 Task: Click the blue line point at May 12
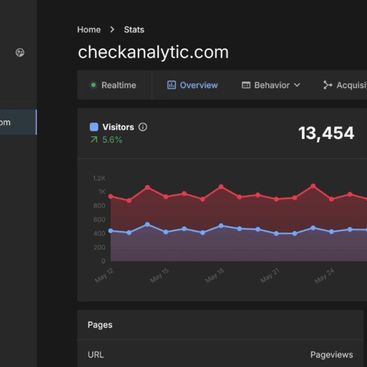111,231
